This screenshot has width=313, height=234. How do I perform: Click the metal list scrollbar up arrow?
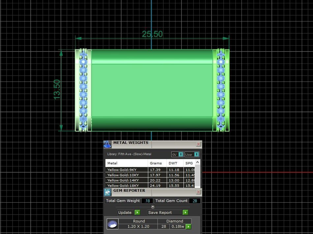197,162
